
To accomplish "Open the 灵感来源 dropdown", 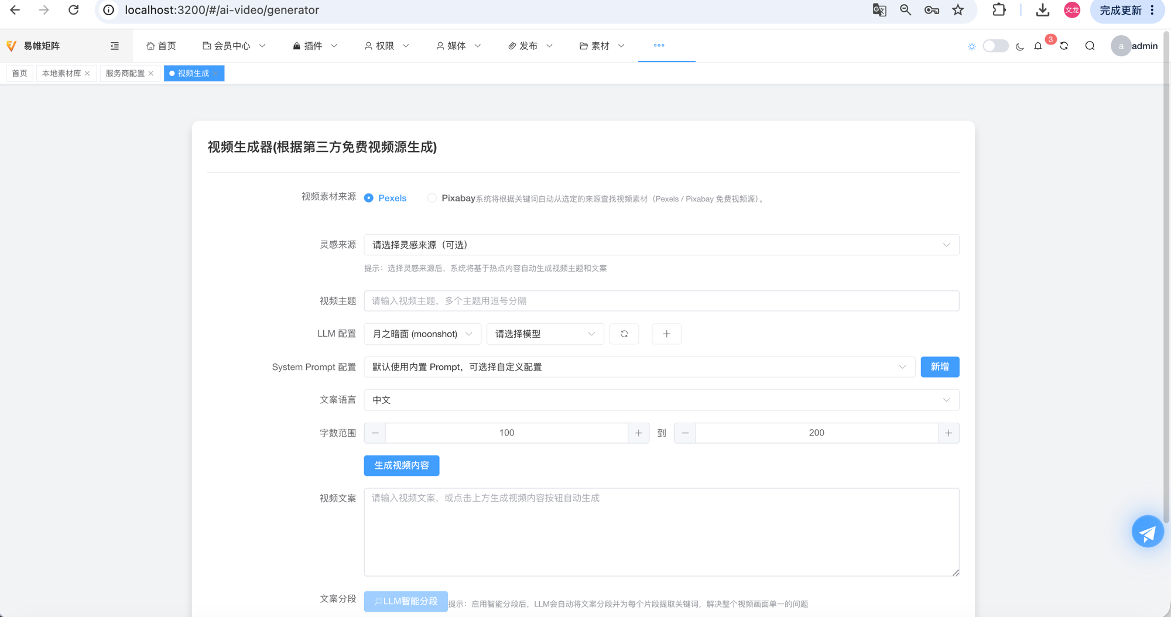I will (662, 245).
